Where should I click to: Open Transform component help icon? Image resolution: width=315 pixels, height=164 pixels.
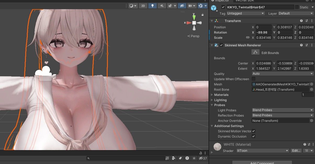tap(301, 21)
